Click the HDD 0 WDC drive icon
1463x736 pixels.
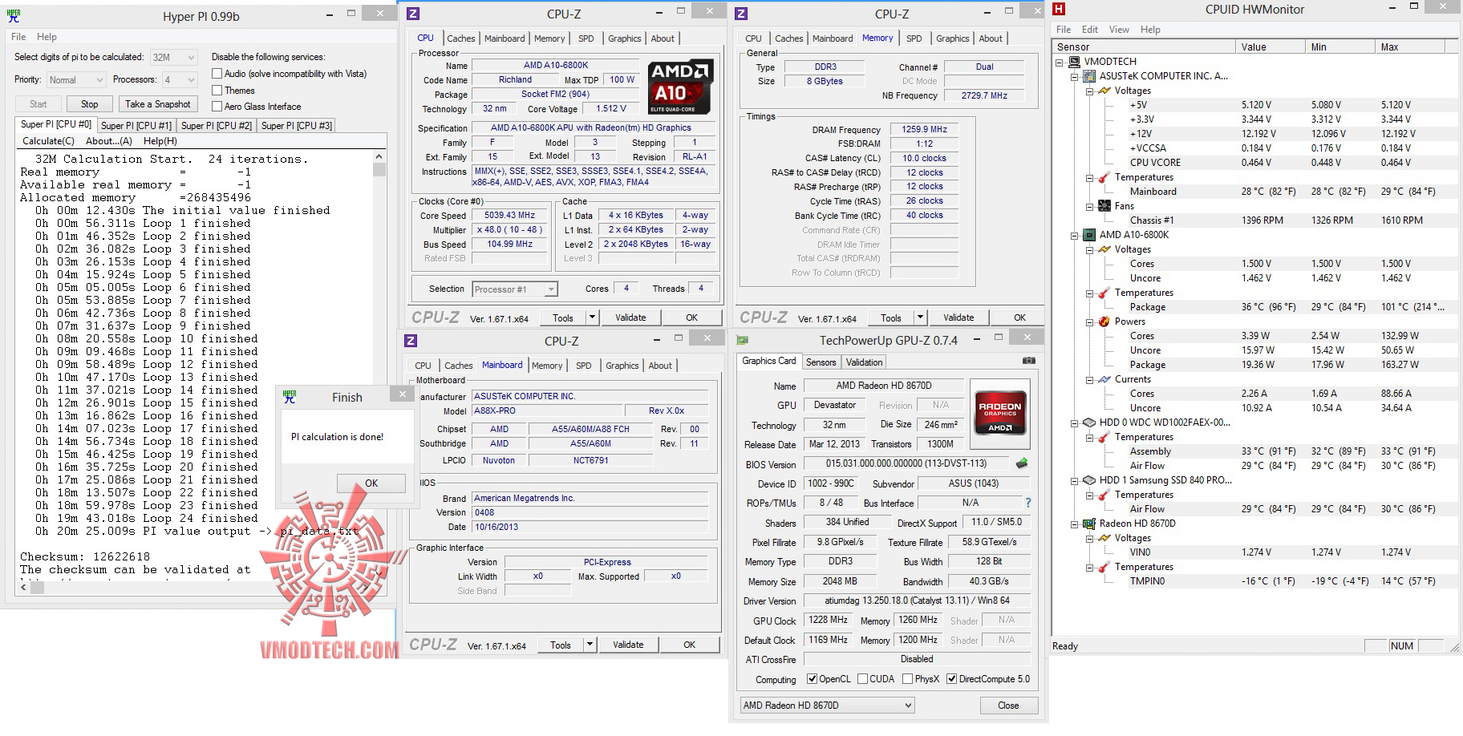1089,423
